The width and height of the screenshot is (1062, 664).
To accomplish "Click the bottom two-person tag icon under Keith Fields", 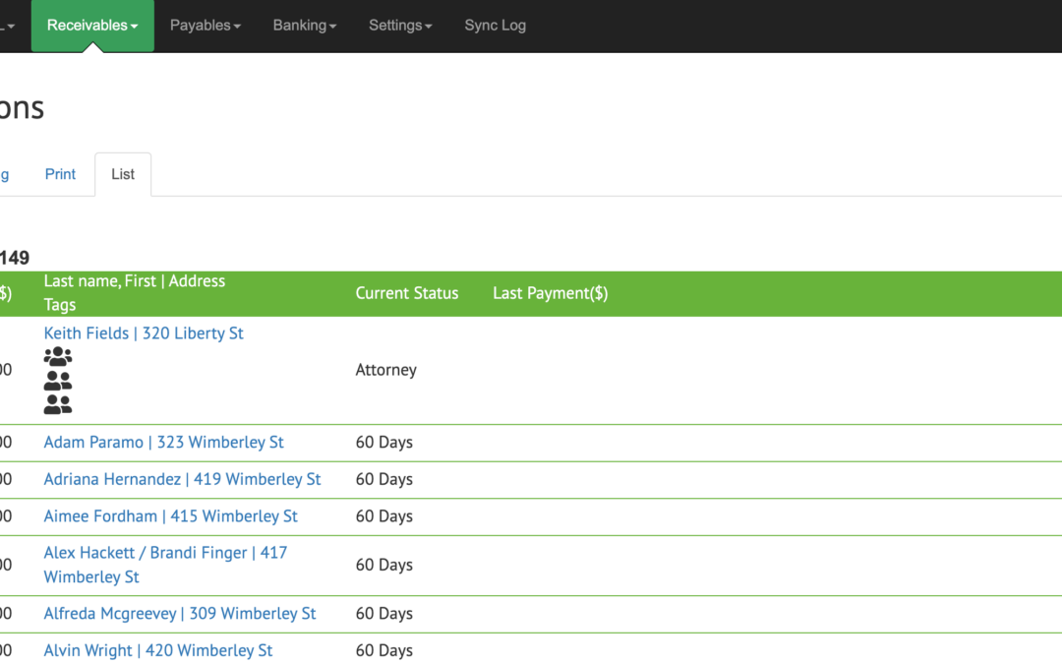I will [58, 403].
